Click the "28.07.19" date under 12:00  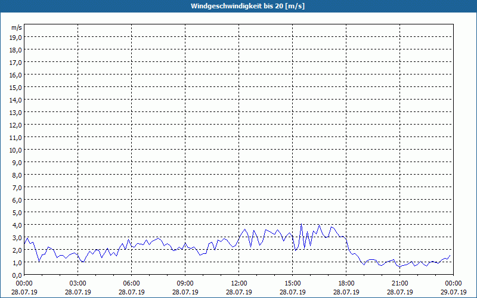tap(239, 292)
